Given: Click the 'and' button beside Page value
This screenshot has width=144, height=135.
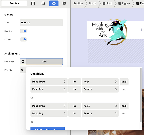Looking at the screenshot, I should pos(124,106).
